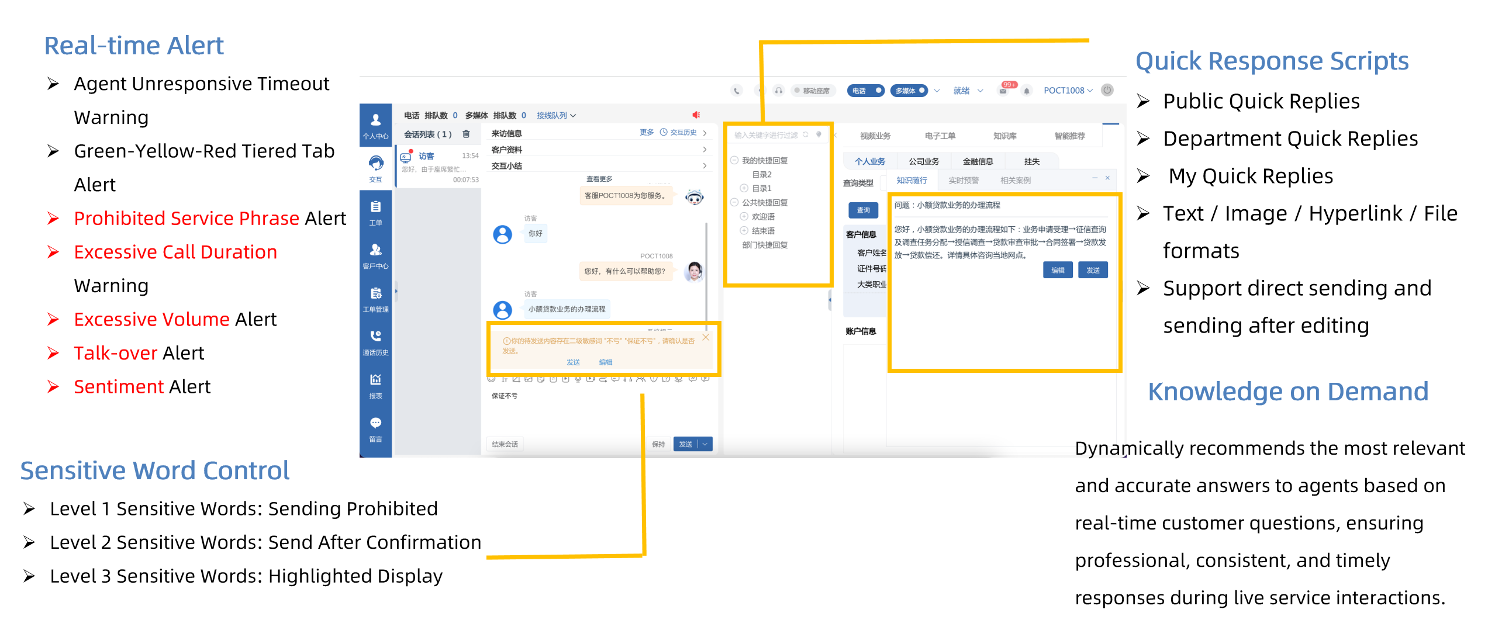Click the refresh icon in quick reply filter

[806, 134]
